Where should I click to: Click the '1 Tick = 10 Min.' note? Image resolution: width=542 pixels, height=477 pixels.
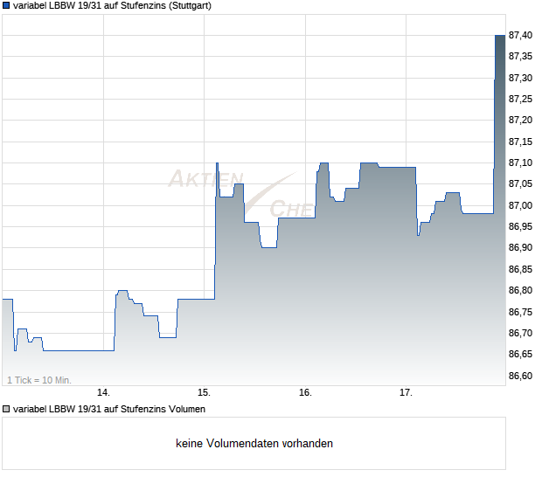pos(39,380)
